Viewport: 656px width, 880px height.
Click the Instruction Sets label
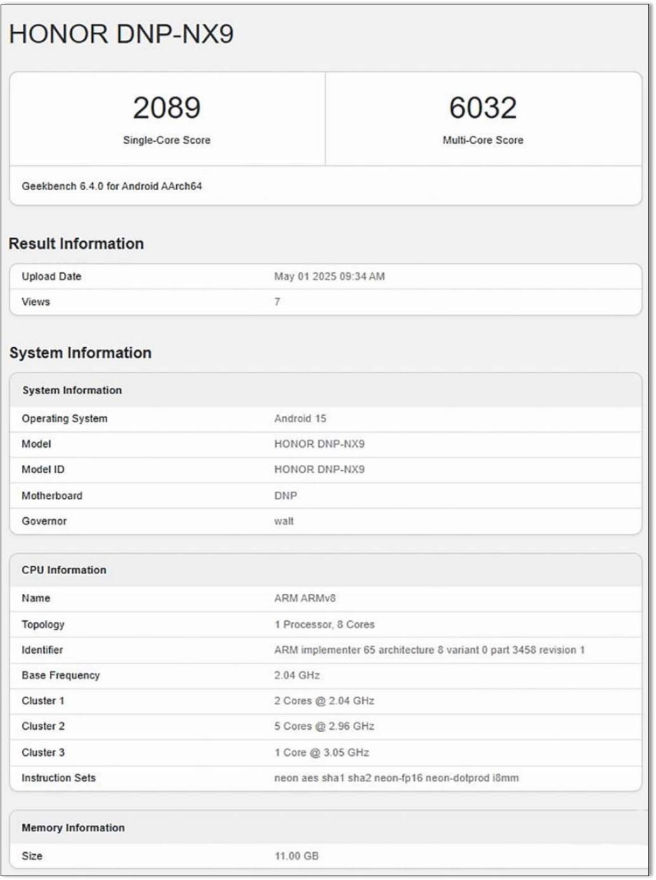coord(59,778)
